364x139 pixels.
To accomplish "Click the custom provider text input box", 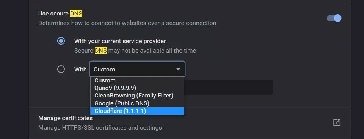I will tap(228, 87).
